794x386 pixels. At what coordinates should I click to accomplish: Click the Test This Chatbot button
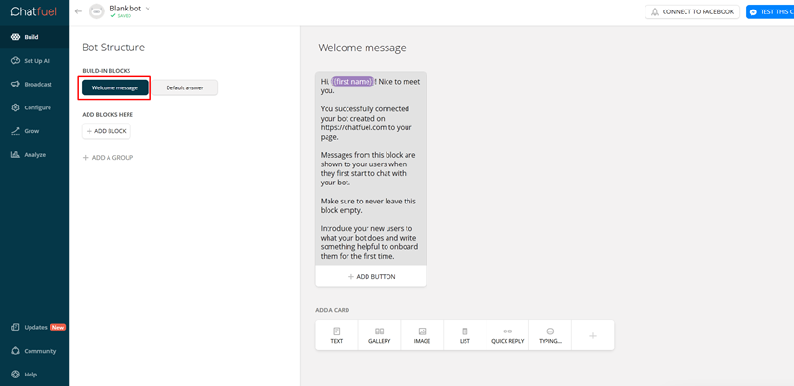coord(770,11)
